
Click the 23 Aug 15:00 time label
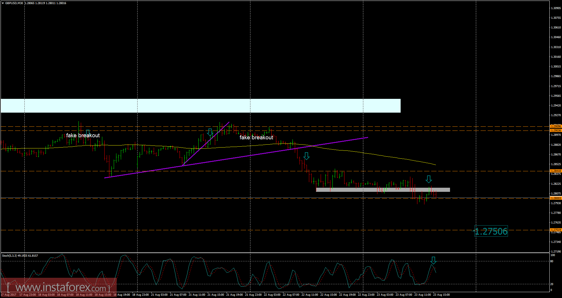[441, 295]
